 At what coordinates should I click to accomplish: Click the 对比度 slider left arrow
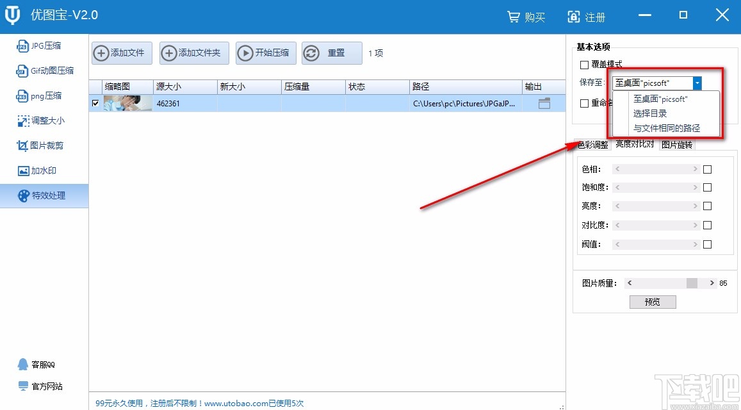[x=617, y=225]
